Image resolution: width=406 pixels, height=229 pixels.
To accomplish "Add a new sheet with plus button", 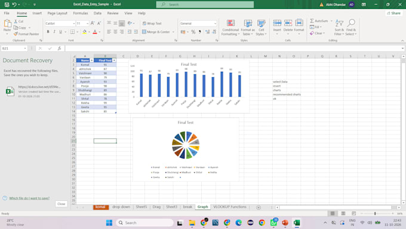I will (x=259, y=207).
